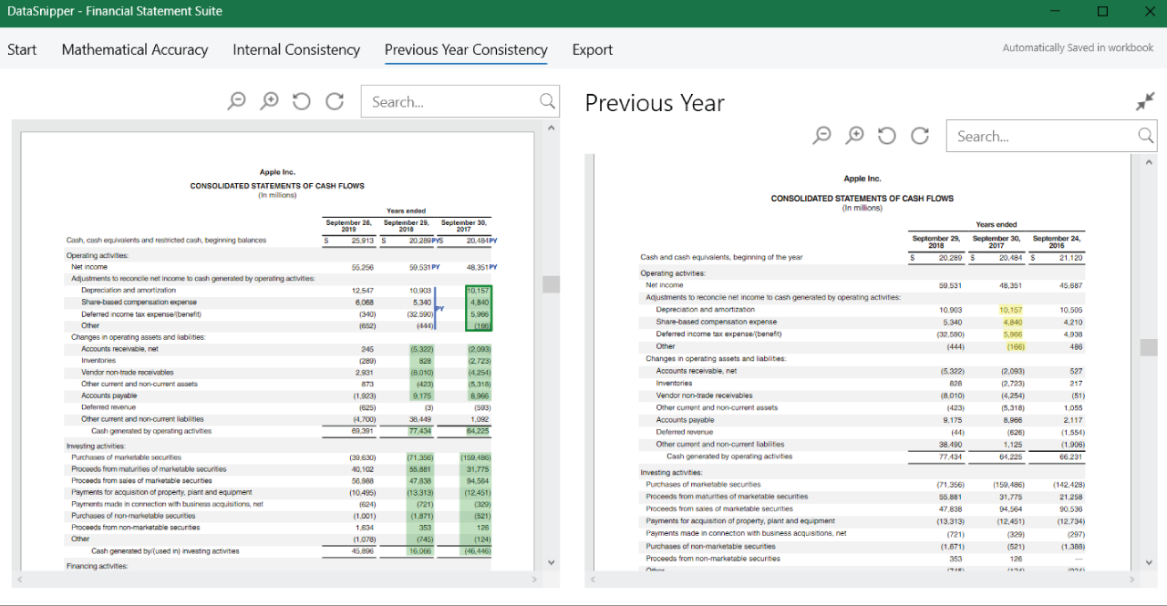Select highlighted 10,157 in left document

(479, 291)
